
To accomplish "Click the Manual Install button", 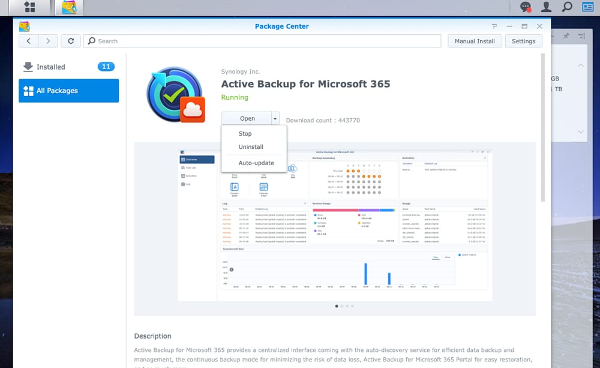I will pos(475,41).
